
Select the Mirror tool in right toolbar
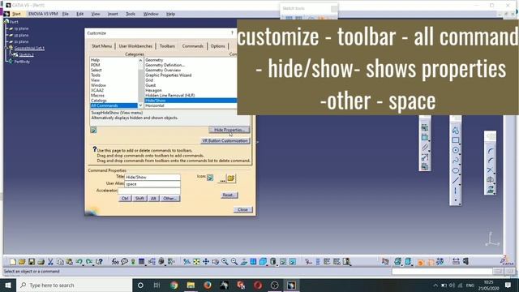(x=490, y=180)
